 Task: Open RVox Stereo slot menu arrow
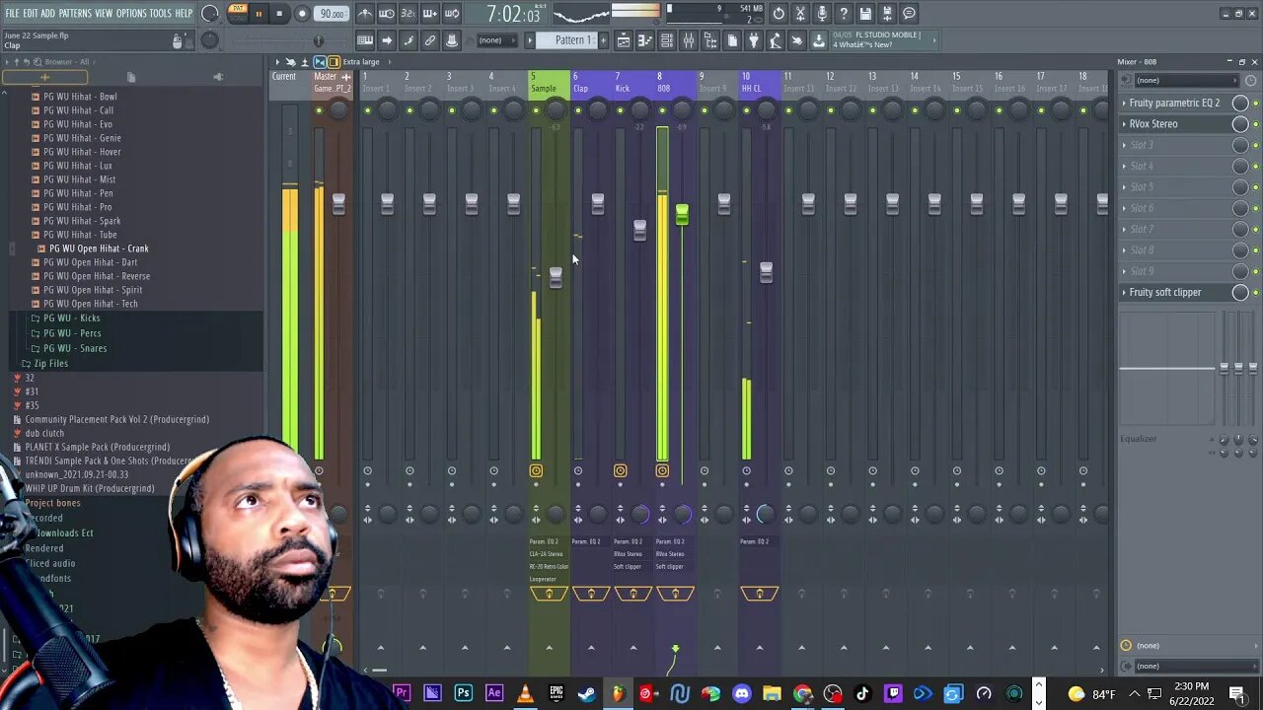point(1124,124)
